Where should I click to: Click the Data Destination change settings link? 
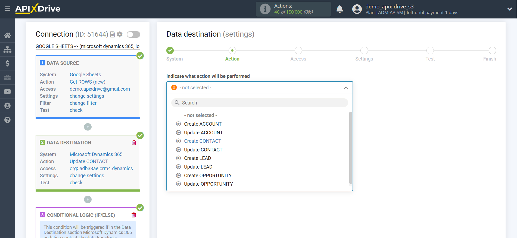87,175
